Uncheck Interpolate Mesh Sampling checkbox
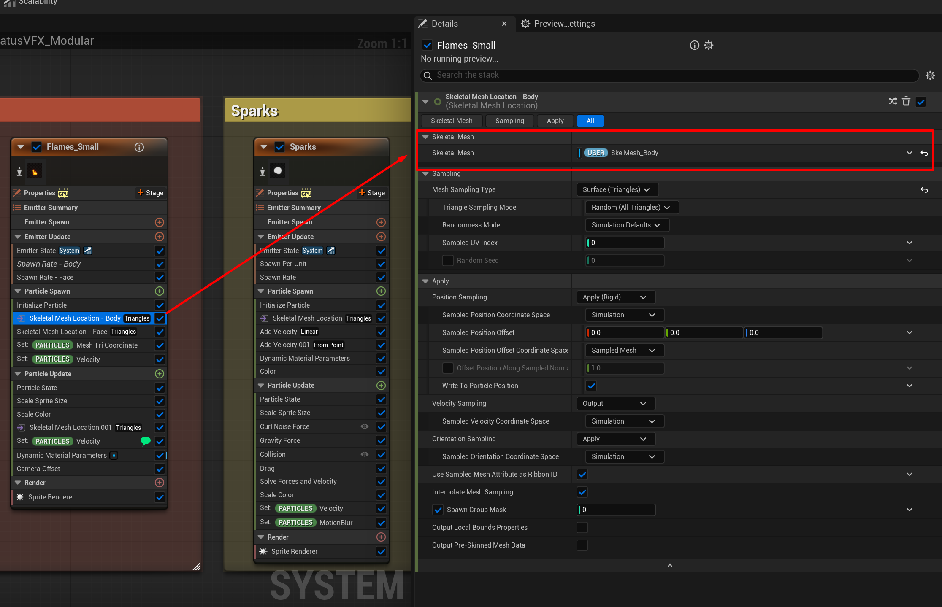Viewport: 942px width, 607px height. click(582, 492)
